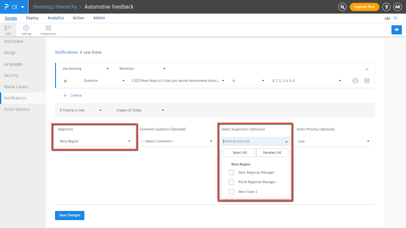Check the North Regional Manager checkbox
Screen dimensions: 406x228
pyautogui.click(x=231, y=182)
